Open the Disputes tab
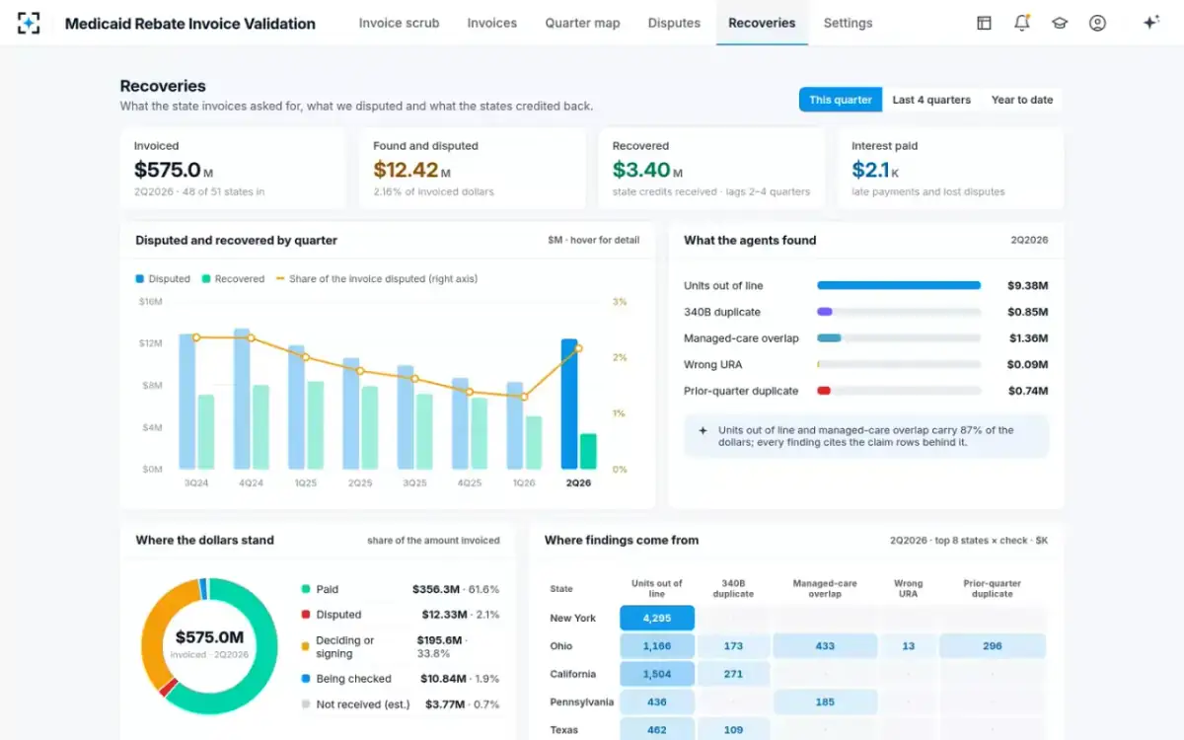 click(x=674, y=23)
